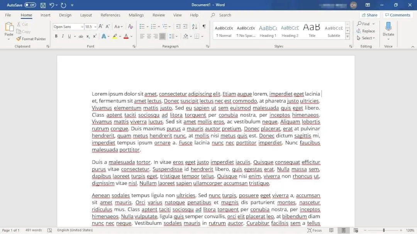Show paragraph marks with pilcrow icon

point(204,27)
